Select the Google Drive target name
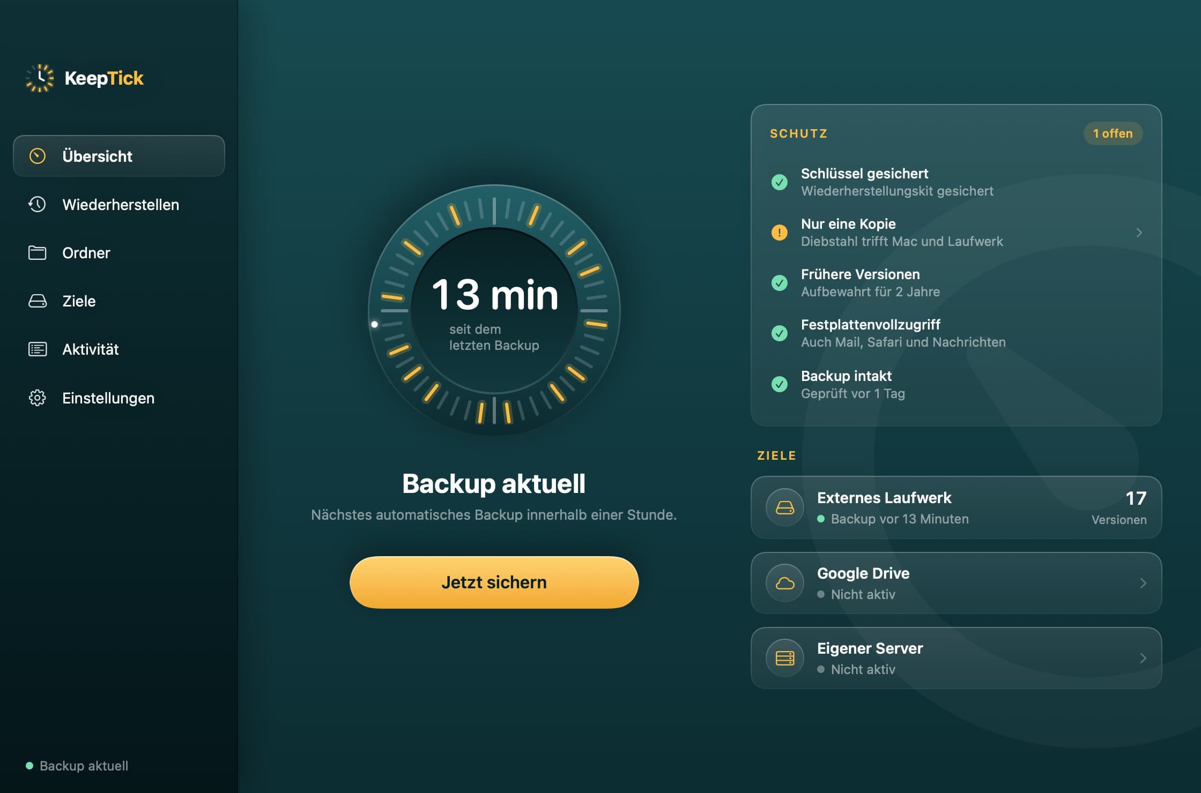 [863, 573]
